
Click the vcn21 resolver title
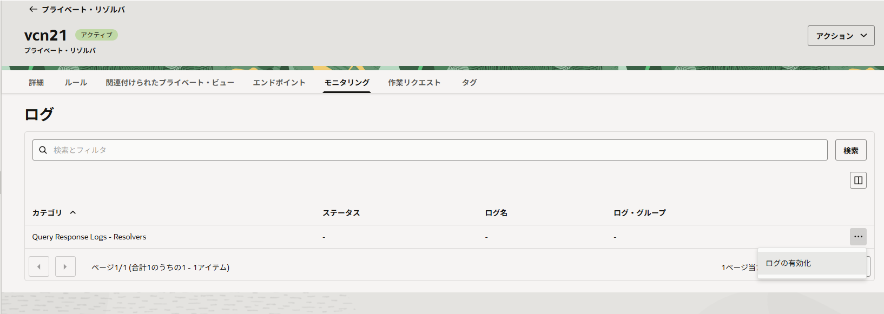45,35
